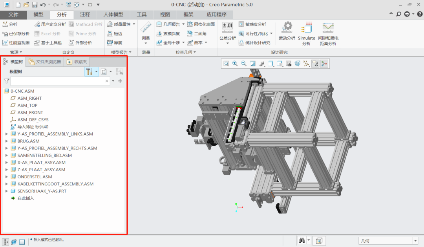Click the binoculars find icon in status bar

tap(302, 240)
